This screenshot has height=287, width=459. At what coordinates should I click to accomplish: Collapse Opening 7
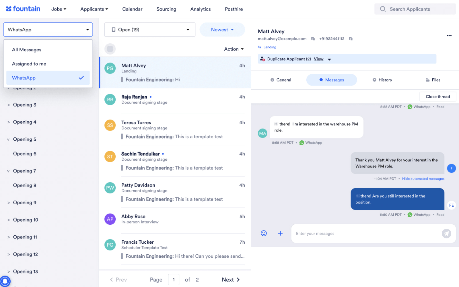tap(9, 171)
